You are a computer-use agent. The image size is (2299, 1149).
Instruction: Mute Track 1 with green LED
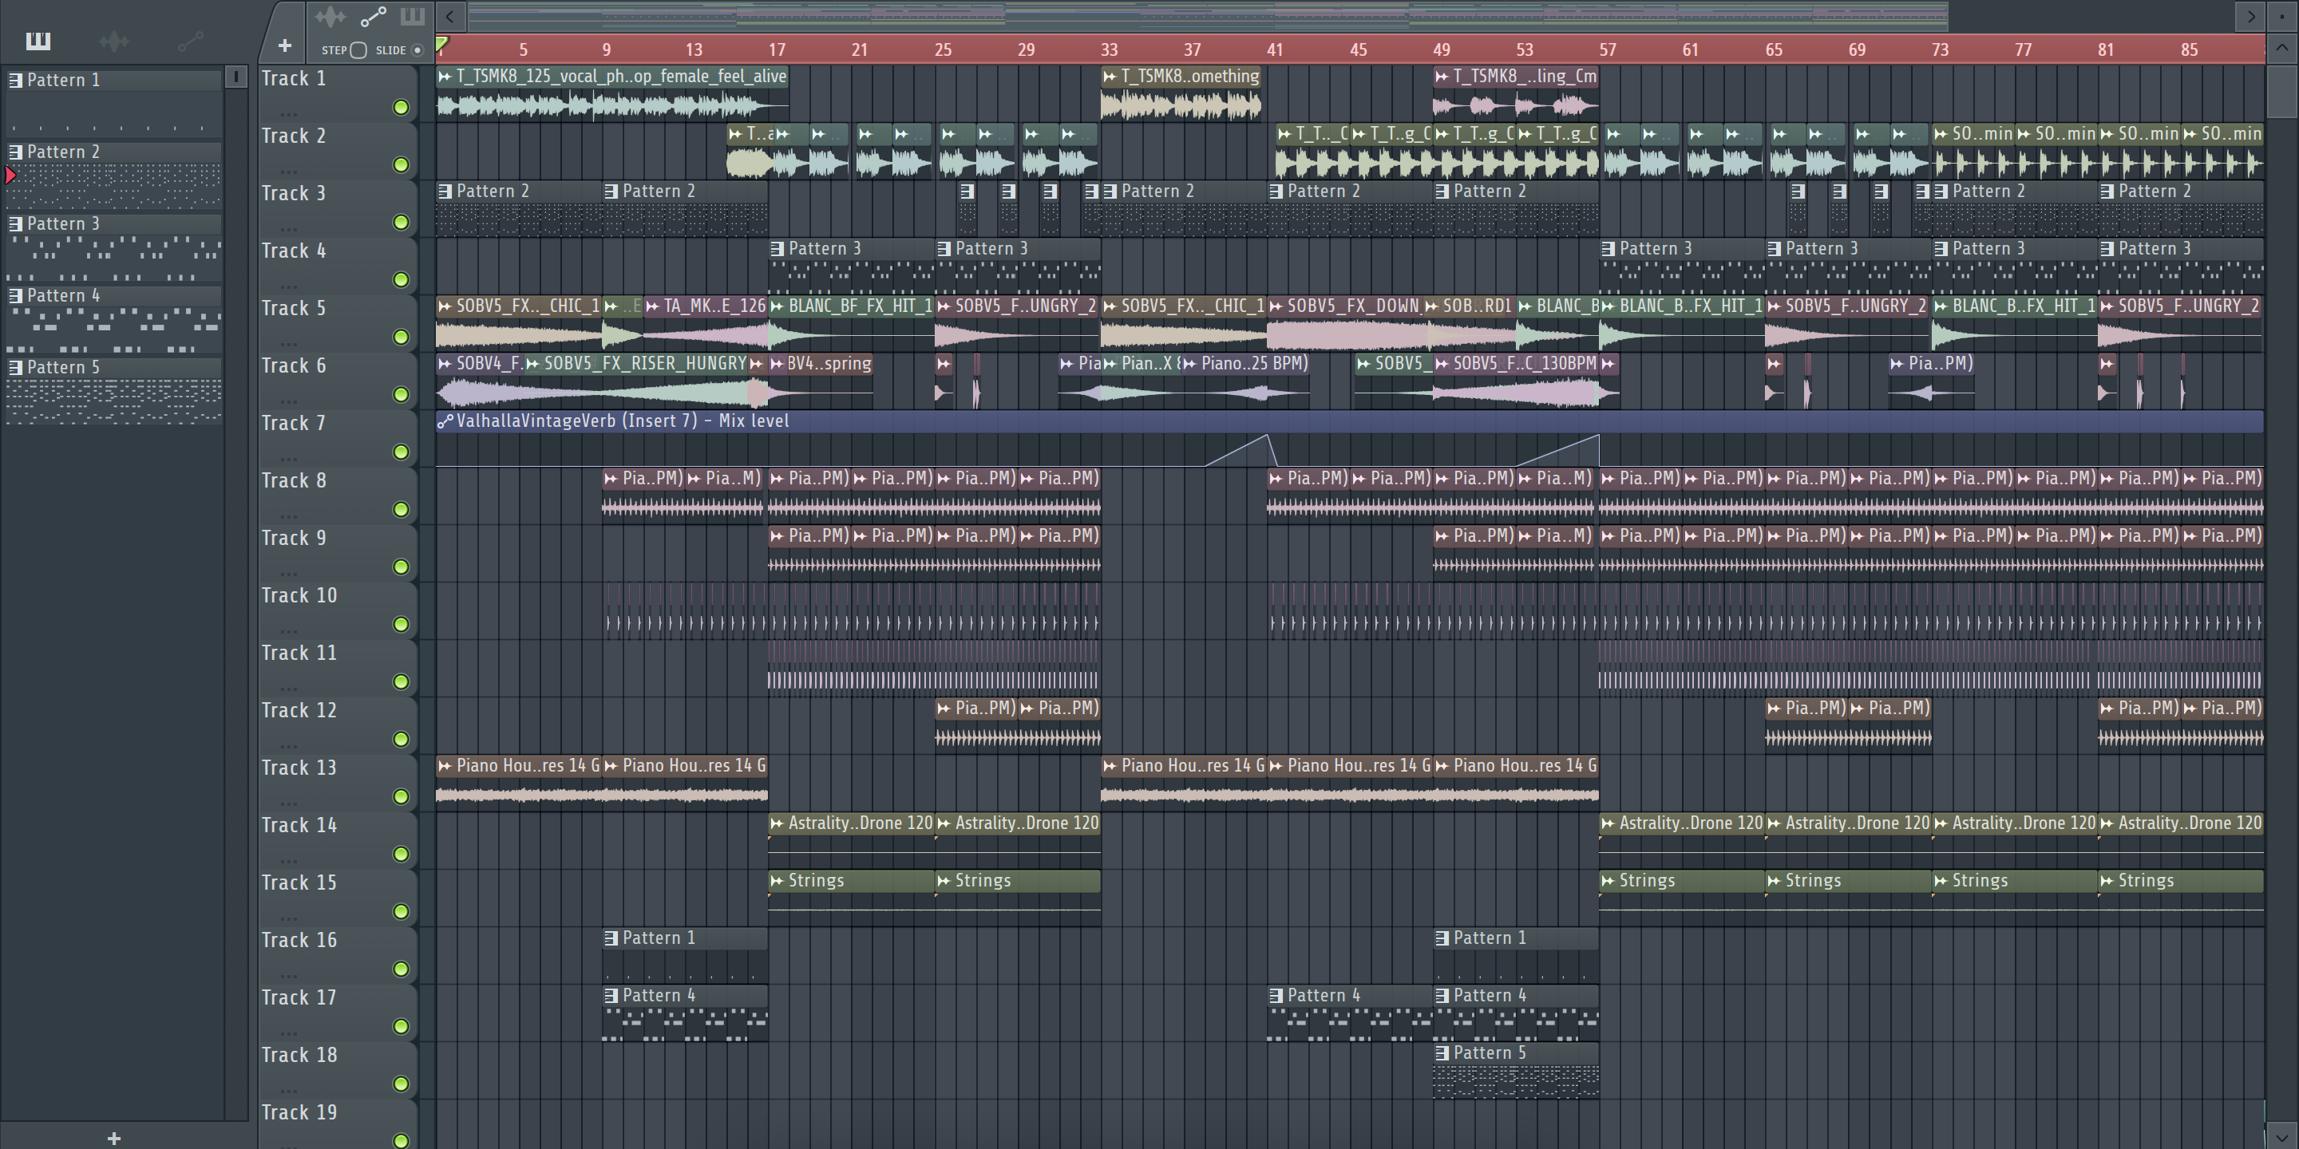(402, 108)
